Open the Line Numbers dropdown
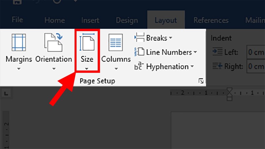Screen dimensions: 265x149 (195, 52)
